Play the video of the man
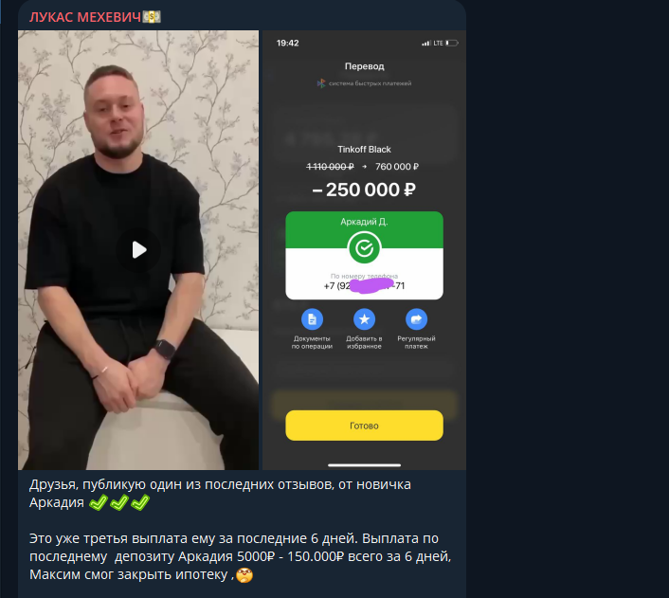Image resolution: width=669 pixels, height=598 pixels. tap(138, 249)
